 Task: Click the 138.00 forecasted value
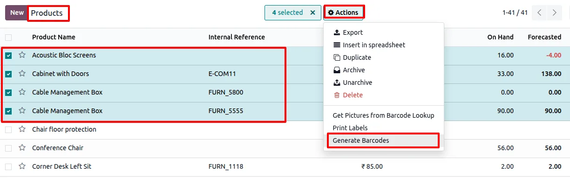pyautogui.click(x=552, y=74)
